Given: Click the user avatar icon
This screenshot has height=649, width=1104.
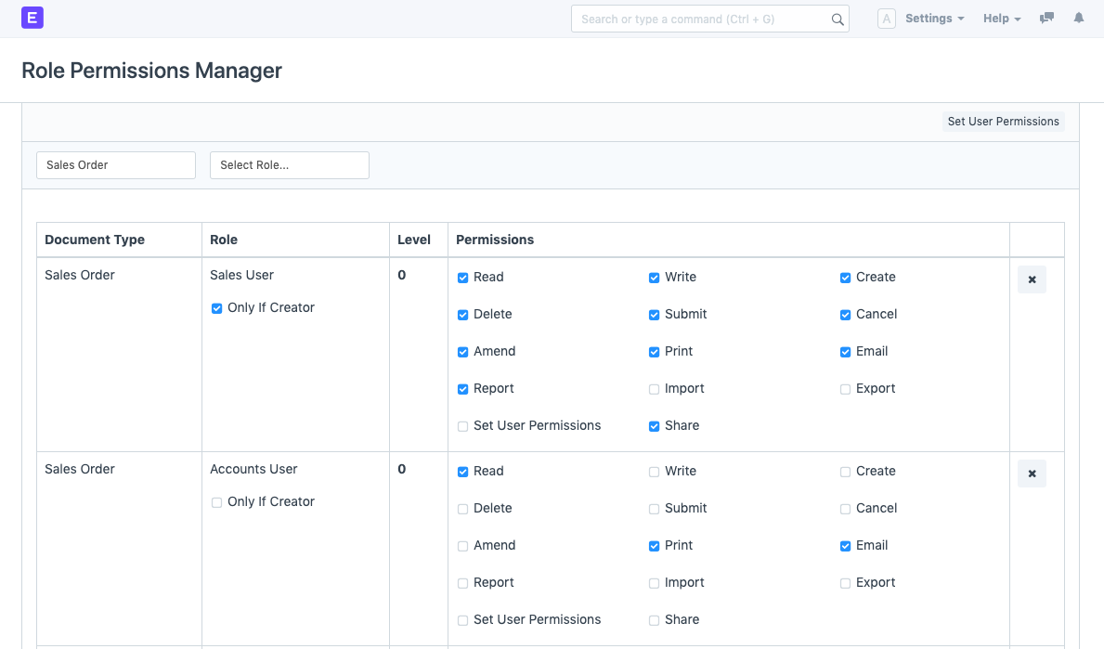Looking at the screenshot, I should click(x=886, y=18).
